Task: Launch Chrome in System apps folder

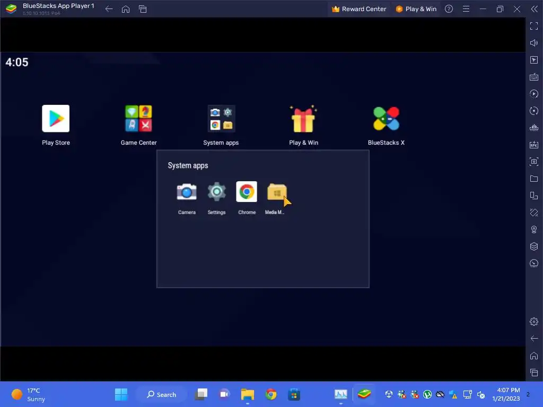Action: pos(247,191)
